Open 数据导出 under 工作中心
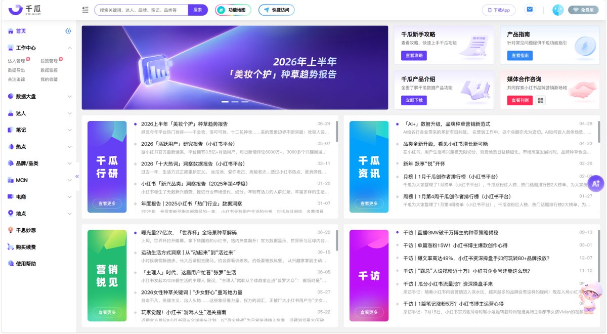This screenshot has height=334, width=607. 16,70
